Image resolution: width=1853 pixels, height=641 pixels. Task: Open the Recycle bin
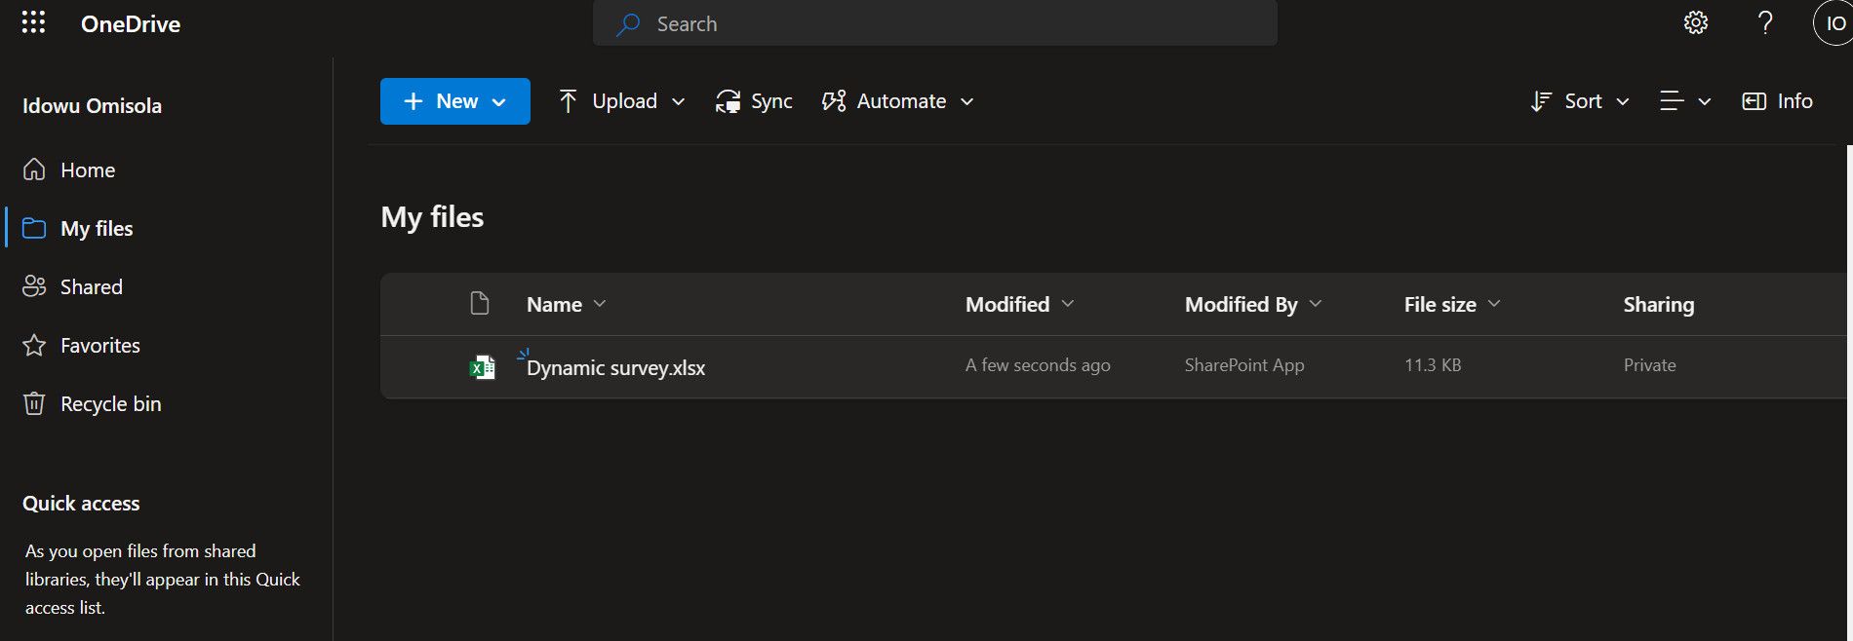point(110,404)
